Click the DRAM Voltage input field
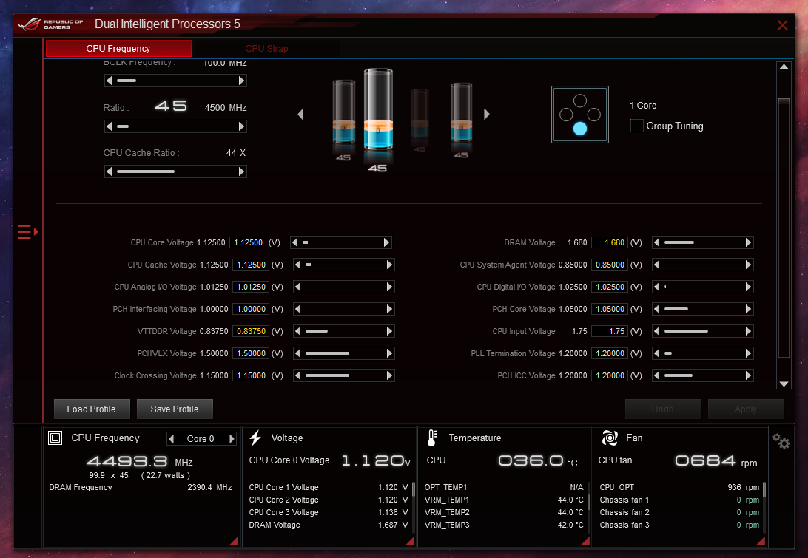This screenshot has width=808, height=558. click(x=610, y=242)
